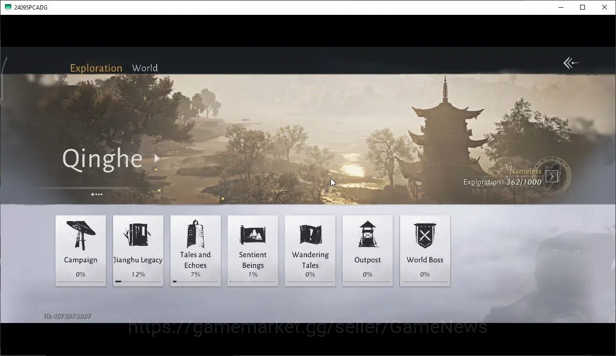Screen dimensions: 616x356
Task: Maximize the 24095PCADG window
Action: [582, 7]
